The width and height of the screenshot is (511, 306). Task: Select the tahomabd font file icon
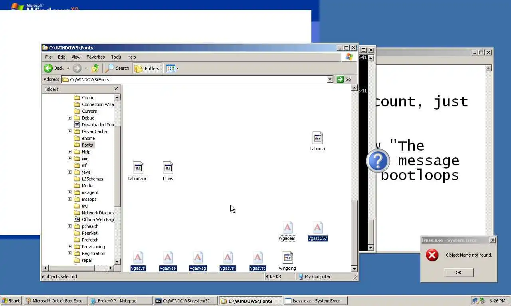point(138,168)
